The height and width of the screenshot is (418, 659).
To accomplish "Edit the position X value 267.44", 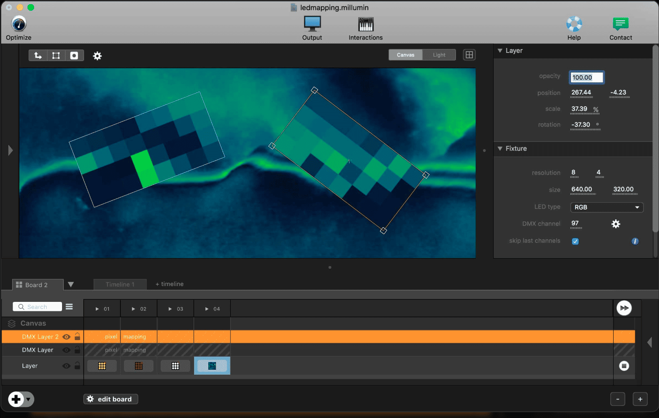I will [581, 92].
